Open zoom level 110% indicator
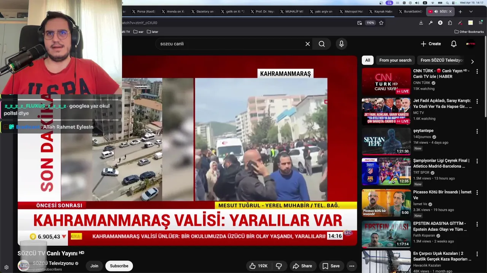Viewport: 487px width, 273px height. coord(370,23)
